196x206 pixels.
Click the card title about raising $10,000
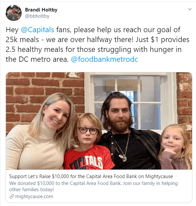click(x=91, y=176)
